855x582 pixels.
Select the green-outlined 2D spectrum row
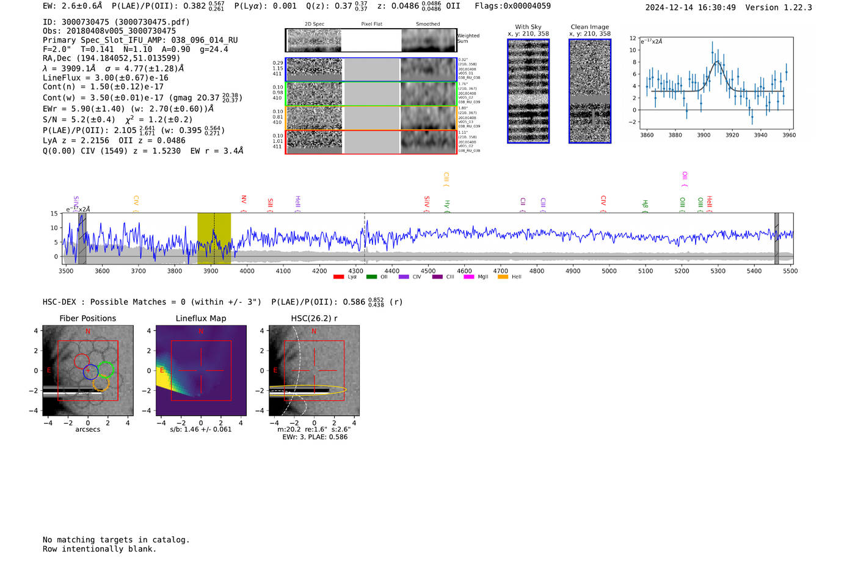point(371,94)
